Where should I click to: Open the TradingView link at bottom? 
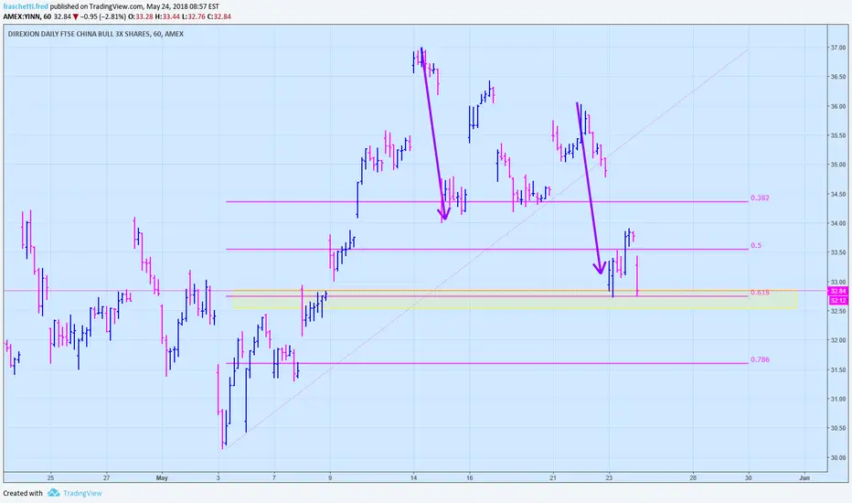pos(82,493)
